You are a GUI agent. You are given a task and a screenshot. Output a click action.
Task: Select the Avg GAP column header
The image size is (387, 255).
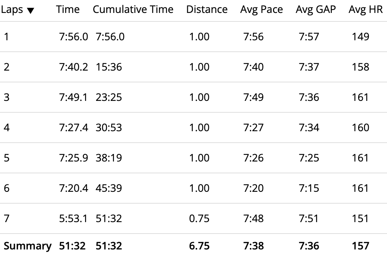pyautogui.click(x=316, y=10)
